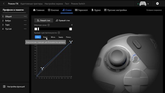The width and height of the screenshot is (165, 93).
Task: Click the lower curve control point
Action: click(42, 68)
